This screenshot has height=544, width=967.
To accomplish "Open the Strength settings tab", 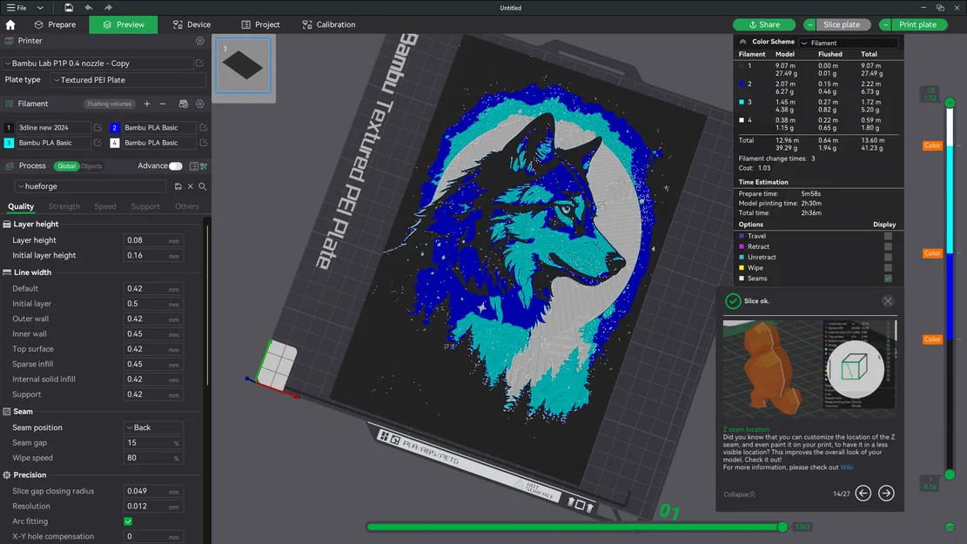I will [64, 206].
